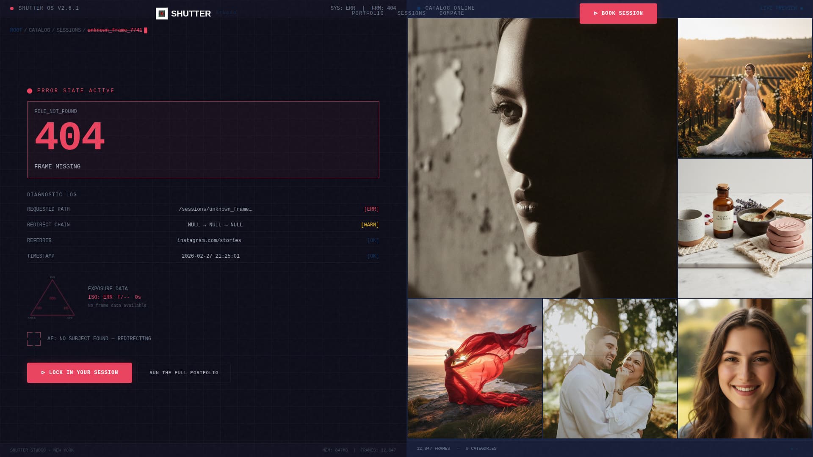Click the SYS: ERR status readout
Screen dimensions: 813x457
343,8
